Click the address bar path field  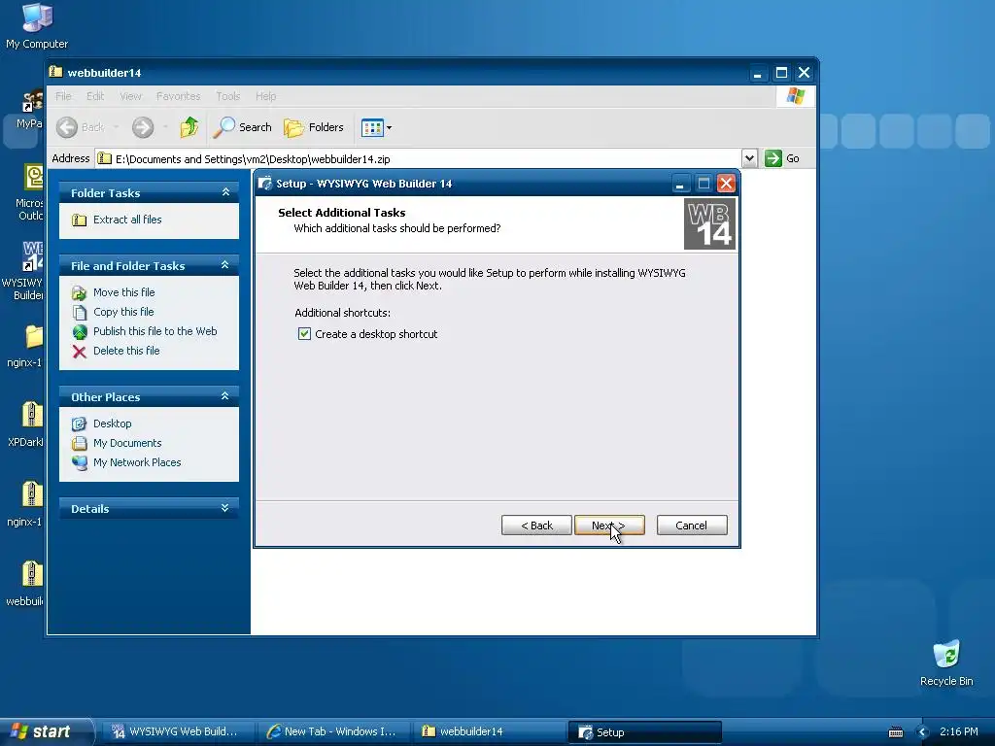click(x=419, y=158)
